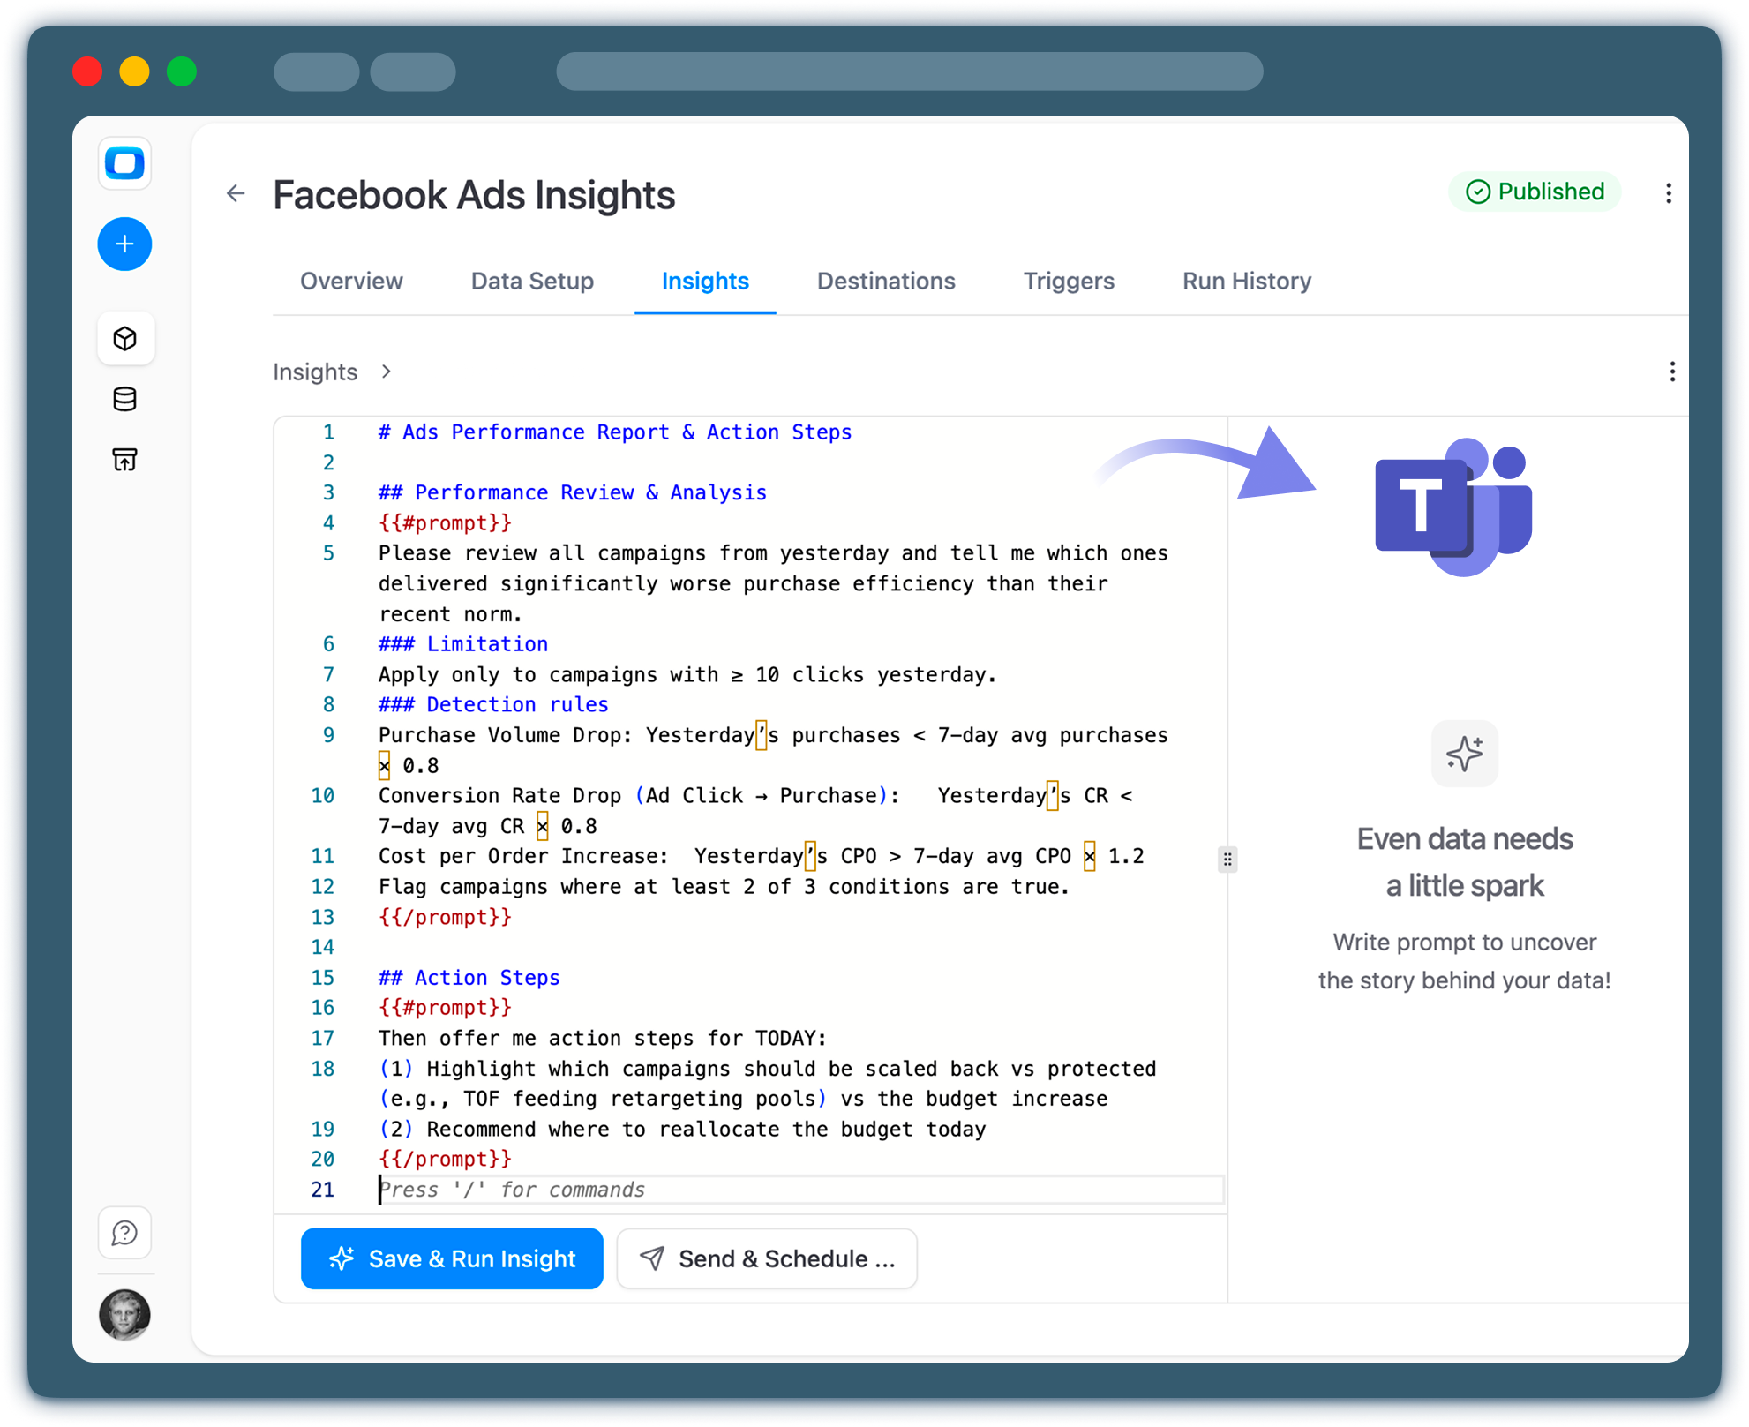This screenshot has width=1749, height=1427.
Task: Switch to the Overview tab
Action: [x=350, y=281]
